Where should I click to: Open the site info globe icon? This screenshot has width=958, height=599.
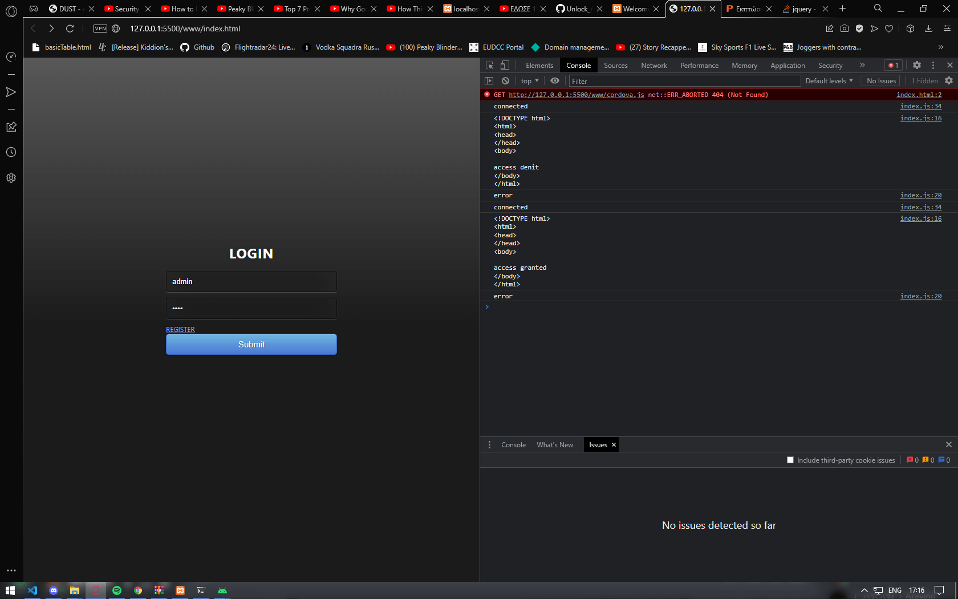tap(116, 29)
